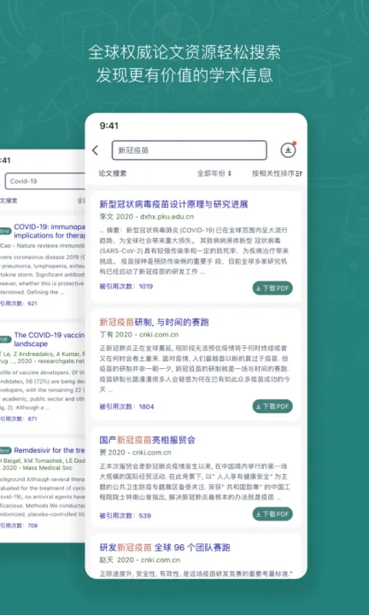View citations count 被引用次数: 1804
The height and width of the screenshot is (615, 369).
point(126,407)
